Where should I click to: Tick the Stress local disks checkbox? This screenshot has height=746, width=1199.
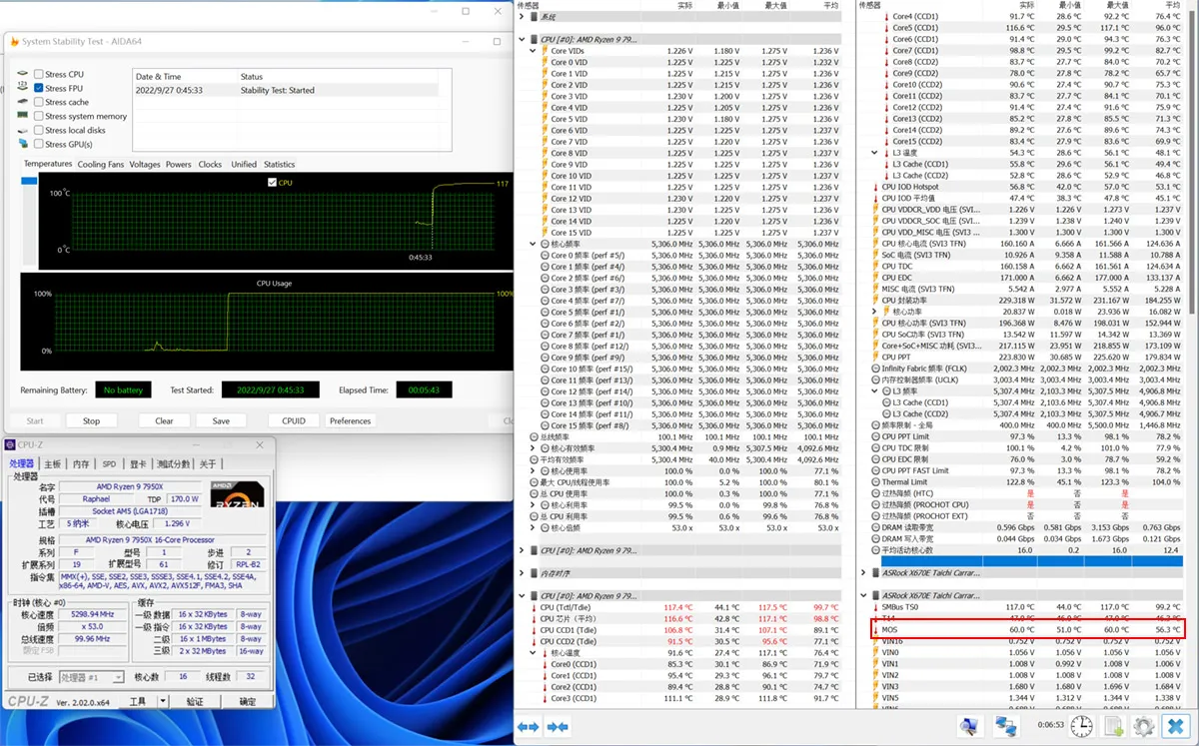[x=38, y=130]
